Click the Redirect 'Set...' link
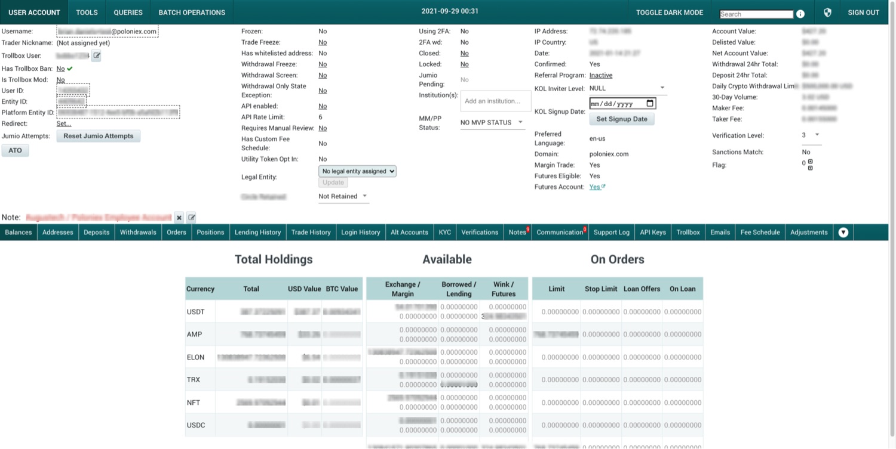 pyautogui.click(x=64, y=124)
